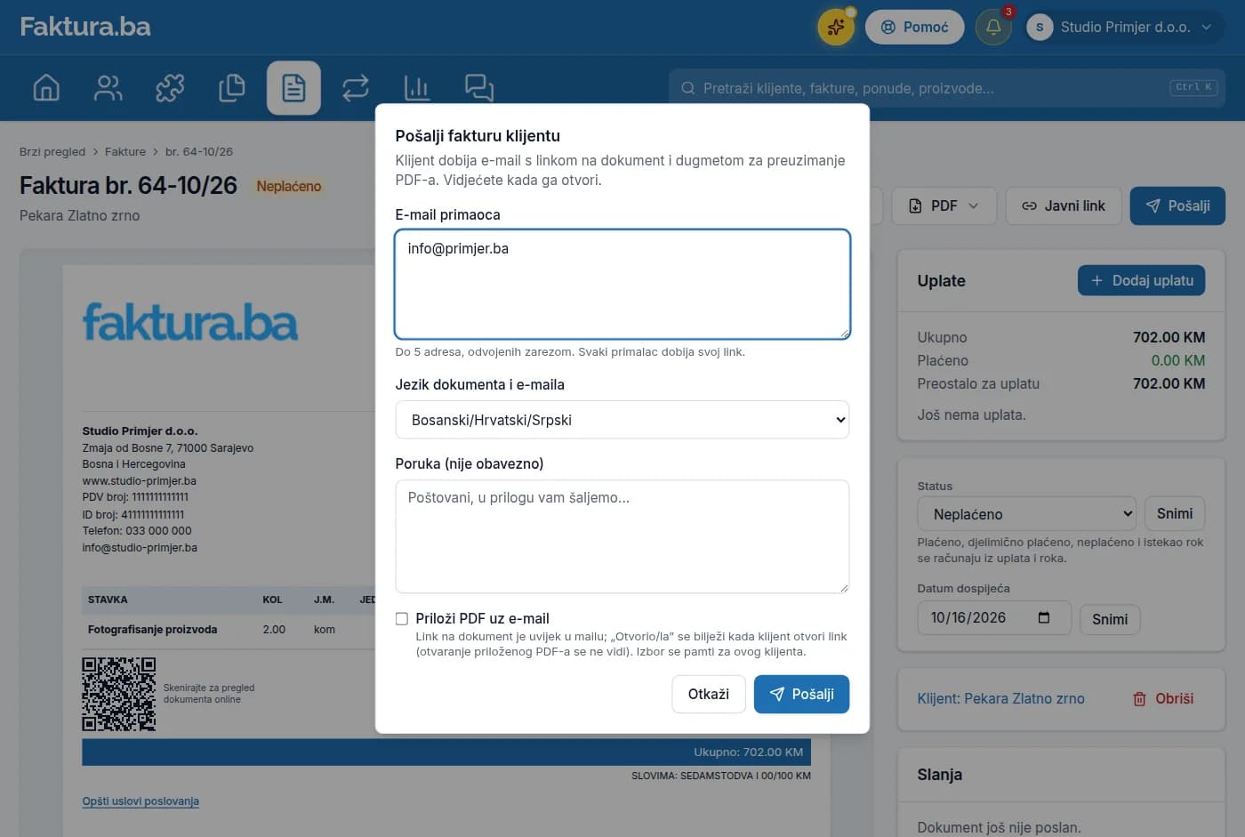The width and height of the screenshot is (1245, 837).
Task: Click the yellow sparkle icon button
Action: tap(836, 28)
